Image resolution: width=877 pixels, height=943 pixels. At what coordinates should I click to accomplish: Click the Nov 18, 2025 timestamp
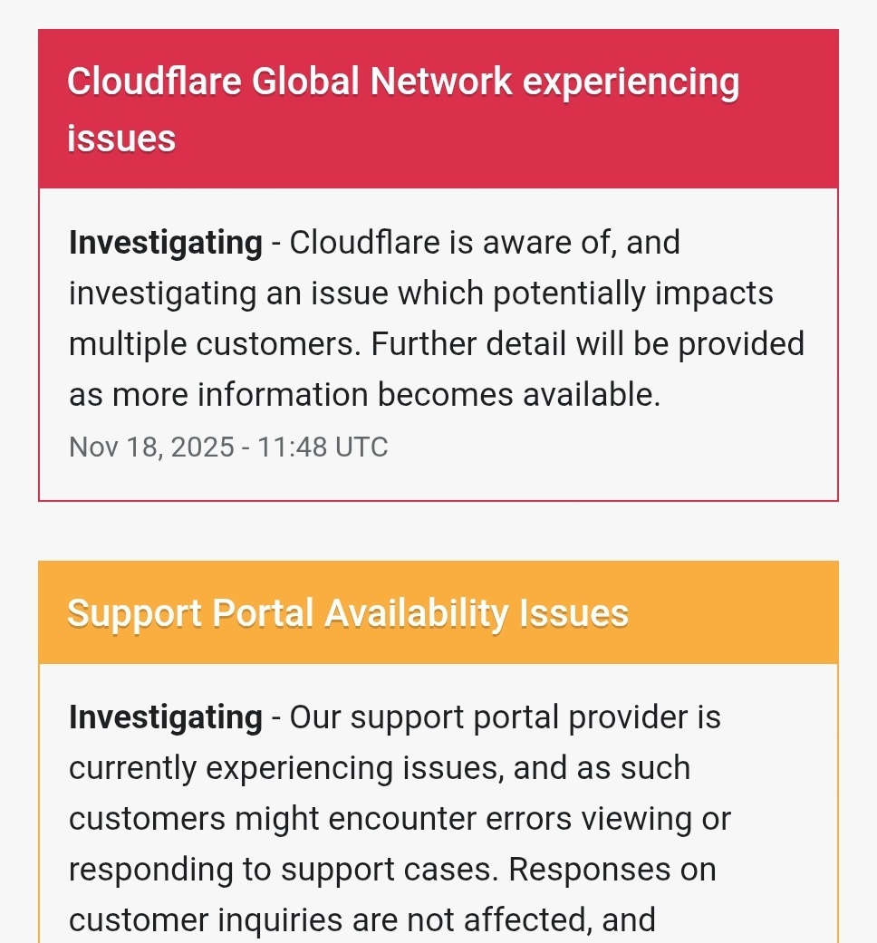pyautogui.click(x=151, y=447)
